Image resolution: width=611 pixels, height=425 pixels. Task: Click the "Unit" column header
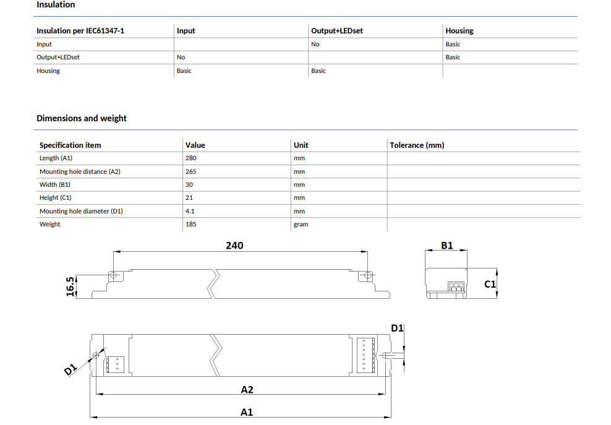301,145
